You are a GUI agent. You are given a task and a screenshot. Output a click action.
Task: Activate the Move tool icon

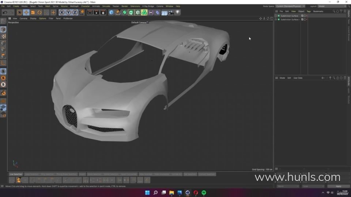[26, 12]
